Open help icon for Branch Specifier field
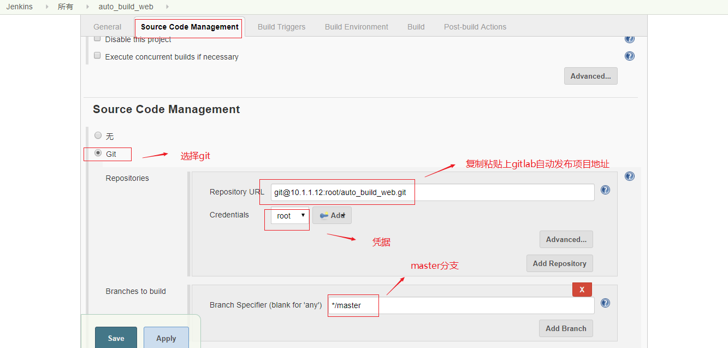This screenshot has width=728, height=348. point(605,303)
